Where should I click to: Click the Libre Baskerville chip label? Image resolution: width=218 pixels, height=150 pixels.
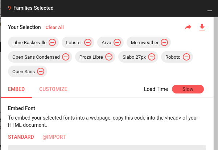tap(29, 42)
